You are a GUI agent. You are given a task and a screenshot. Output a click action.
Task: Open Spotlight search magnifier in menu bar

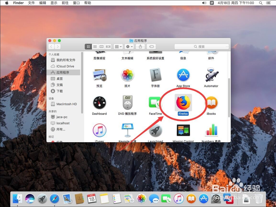click(x=261, y=3)
